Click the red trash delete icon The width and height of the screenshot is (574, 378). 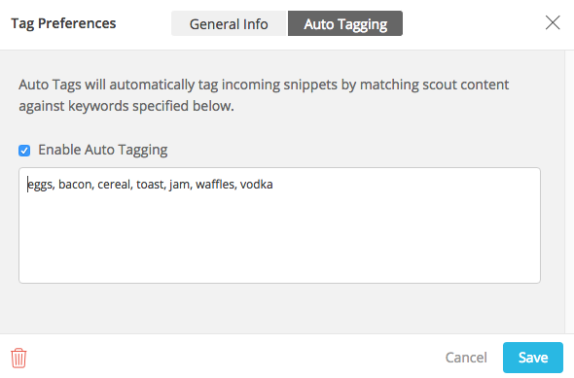(18, 358)
